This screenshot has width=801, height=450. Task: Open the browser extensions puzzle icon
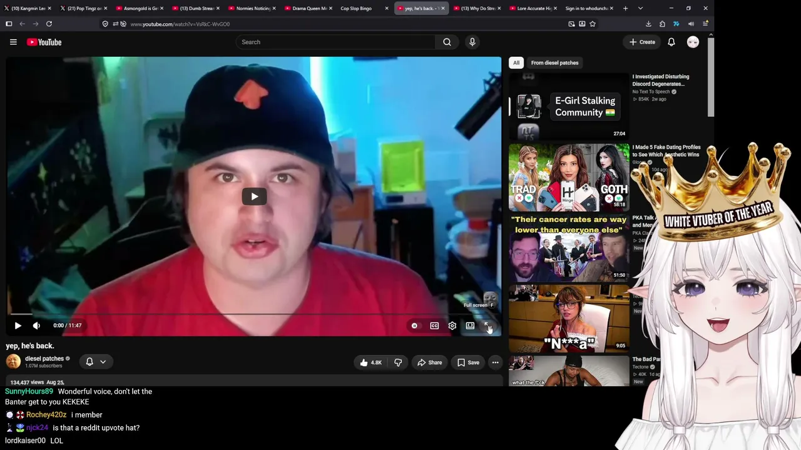662,24
